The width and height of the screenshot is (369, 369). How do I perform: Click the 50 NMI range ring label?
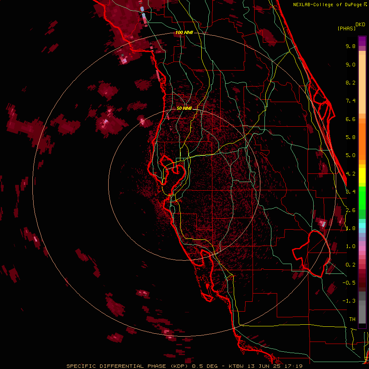point(184,108)
